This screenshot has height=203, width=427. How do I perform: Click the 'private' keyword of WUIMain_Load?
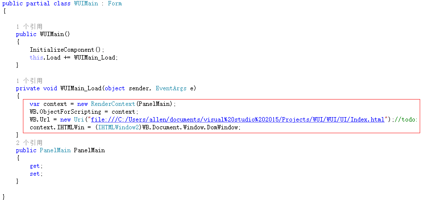(x=28, y=88)
